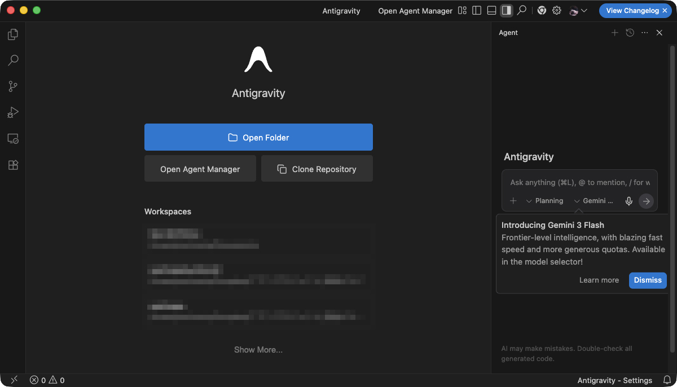
Task: Dismiss the Gemini 3 Flash notice
Action: (647, 280)
